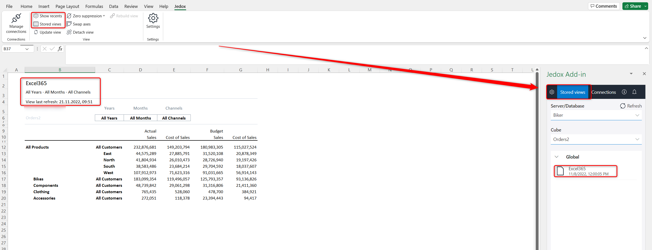Toggle Show recents in the Jedox ribbon
Viewport: 652px width, 250px height.
pos(48,16)
